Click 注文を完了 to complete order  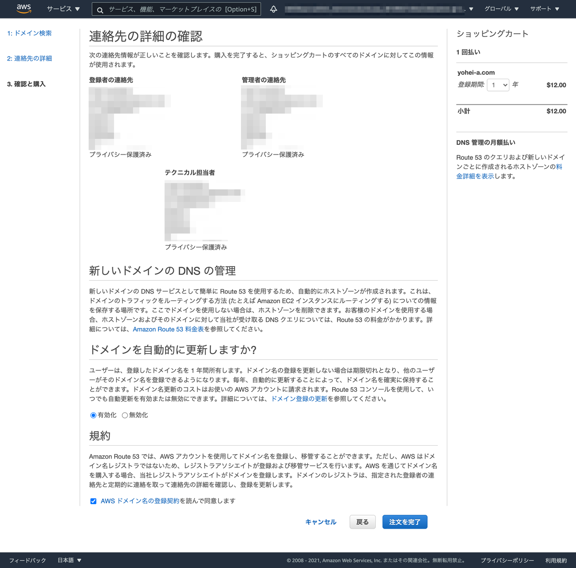coord(405,522)
